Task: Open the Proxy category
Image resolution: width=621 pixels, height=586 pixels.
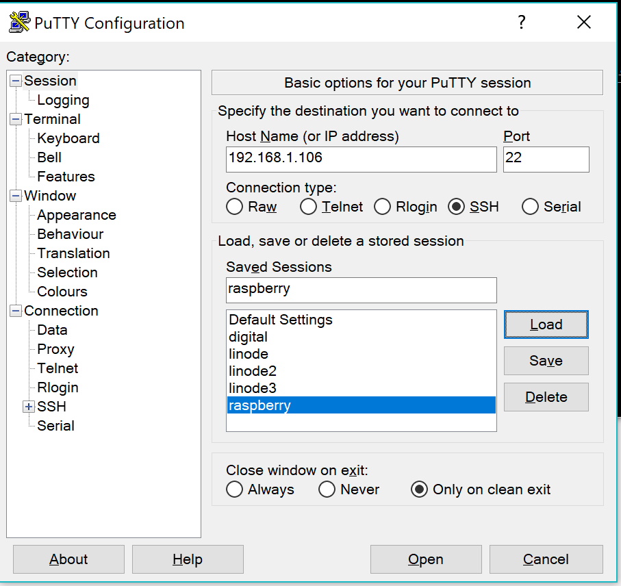Action: click(x=55, y=349)
